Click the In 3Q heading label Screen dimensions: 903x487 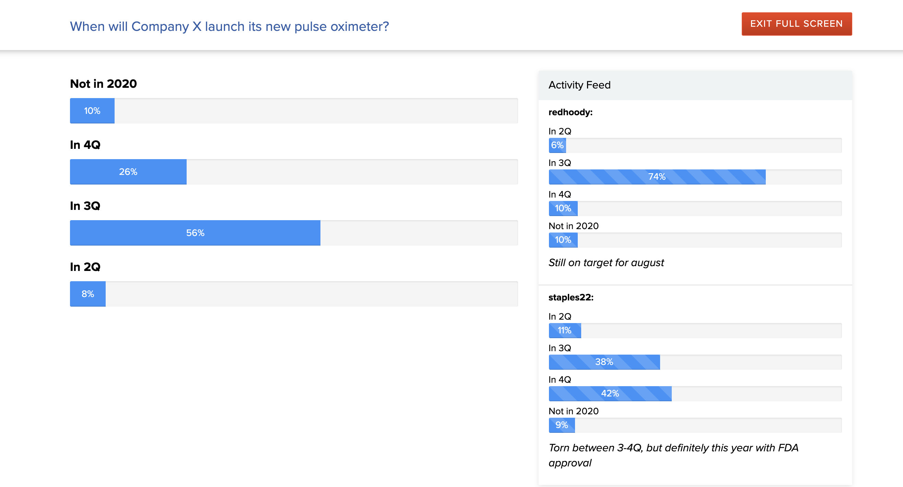[85, 206]
